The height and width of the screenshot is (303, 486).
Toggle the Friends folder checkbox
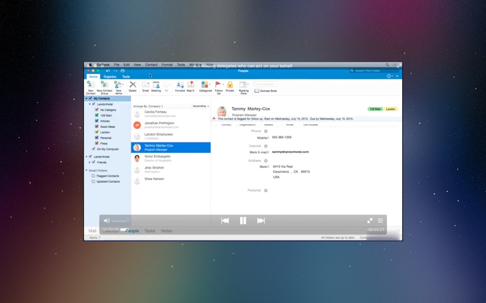[x=94, y=162]
